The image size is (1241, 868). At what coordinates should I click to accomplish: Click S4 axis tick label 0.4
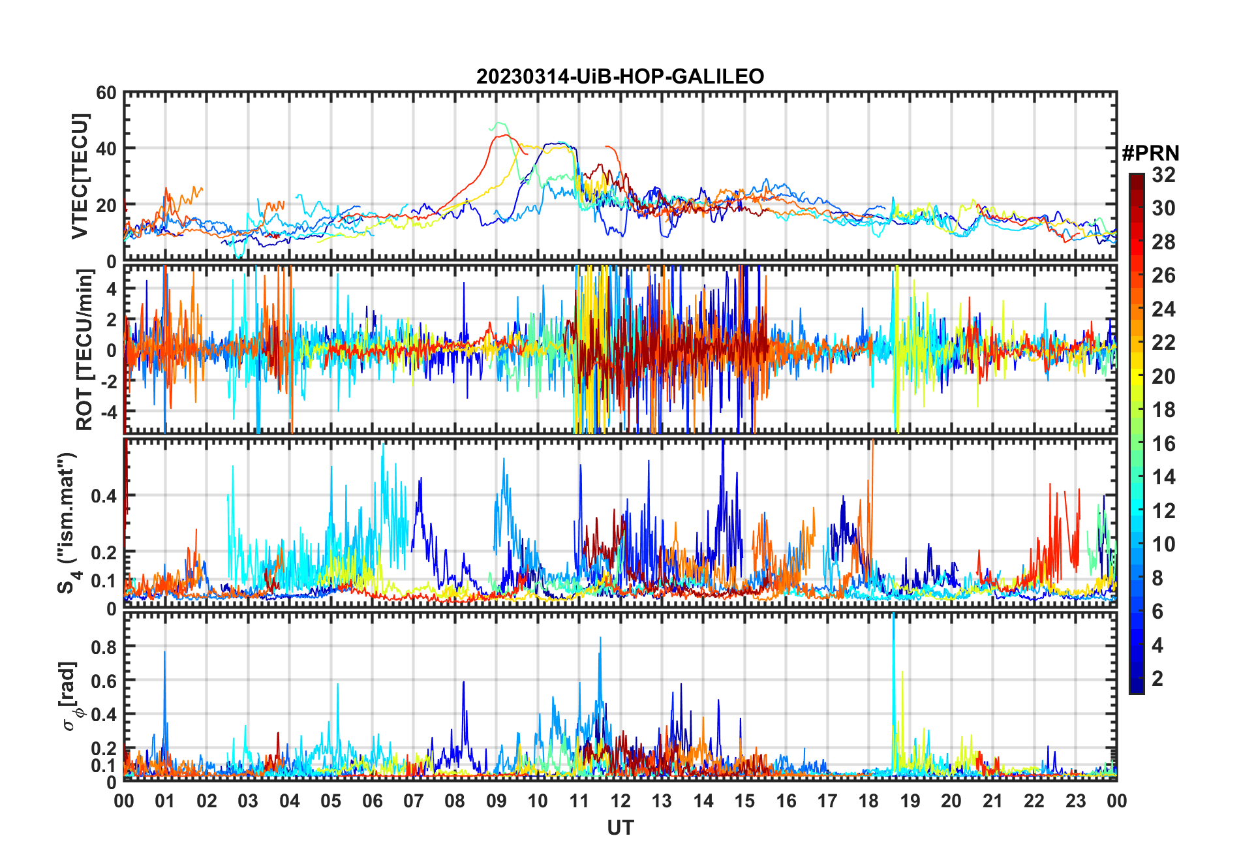[x=104, y=496]
